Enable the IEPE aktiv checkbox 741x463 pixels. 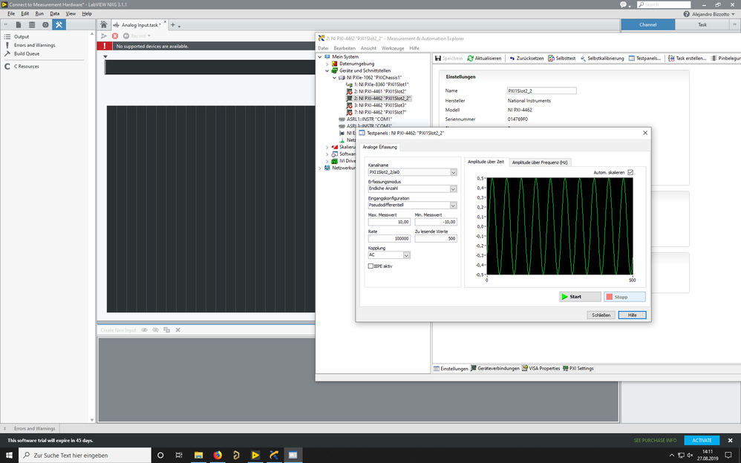[x=371, y=266]
